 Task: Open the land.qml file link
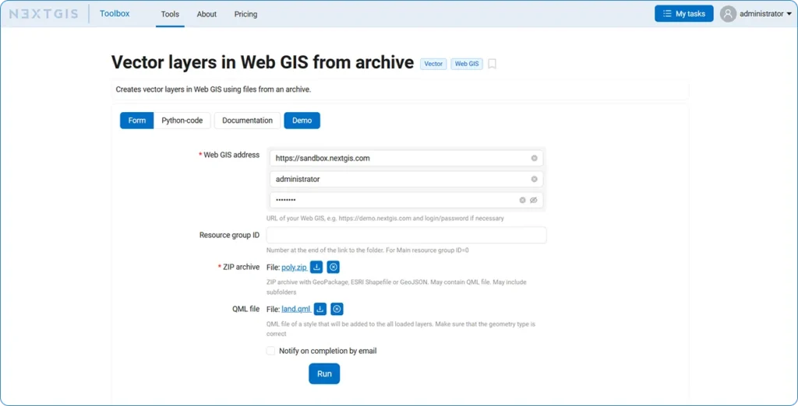coord(296,309)
